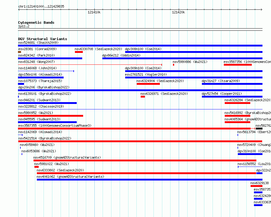Click the nsv6329138 label
The height and width of the screenshot is (217, 271).
tap(260, 183)
